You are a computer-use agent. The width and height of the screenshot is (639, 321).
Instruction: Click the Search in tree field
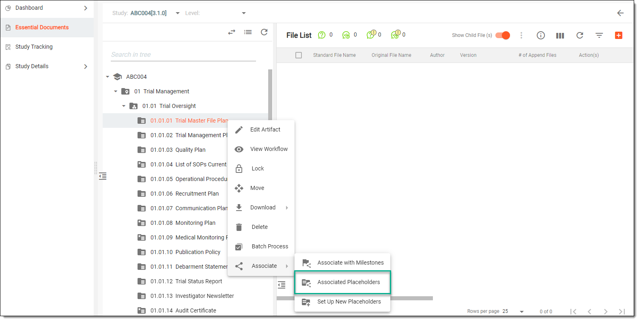(x=183, y=55)
